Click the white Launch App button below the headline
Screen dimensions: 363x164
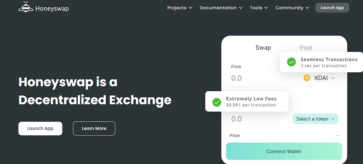click(x=40, y=129)
